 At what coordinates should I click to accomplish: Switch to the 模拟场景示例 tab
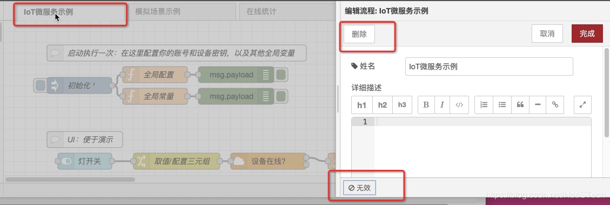click(182, 11)
